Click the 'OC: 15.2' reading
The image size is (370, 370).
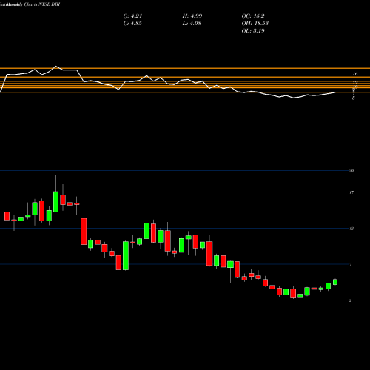pos(253,16)
